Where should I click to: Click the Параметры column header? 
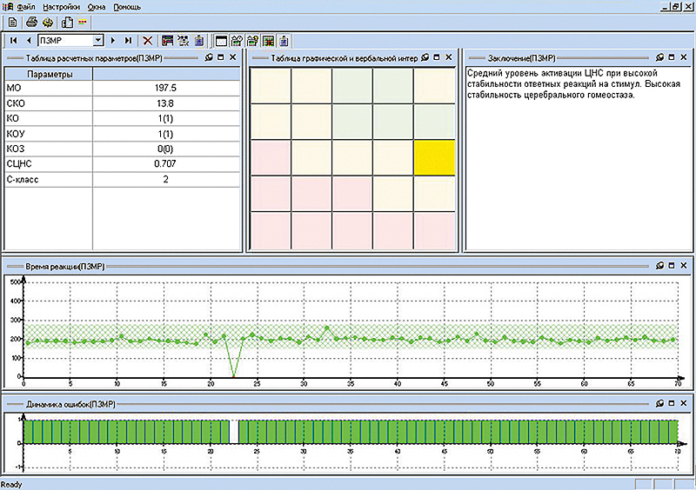49,74
